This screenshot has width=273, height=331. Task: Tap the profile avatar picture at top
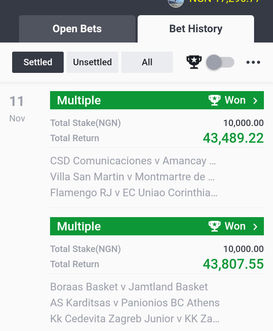pyautogui.click(x=176, y=3)
